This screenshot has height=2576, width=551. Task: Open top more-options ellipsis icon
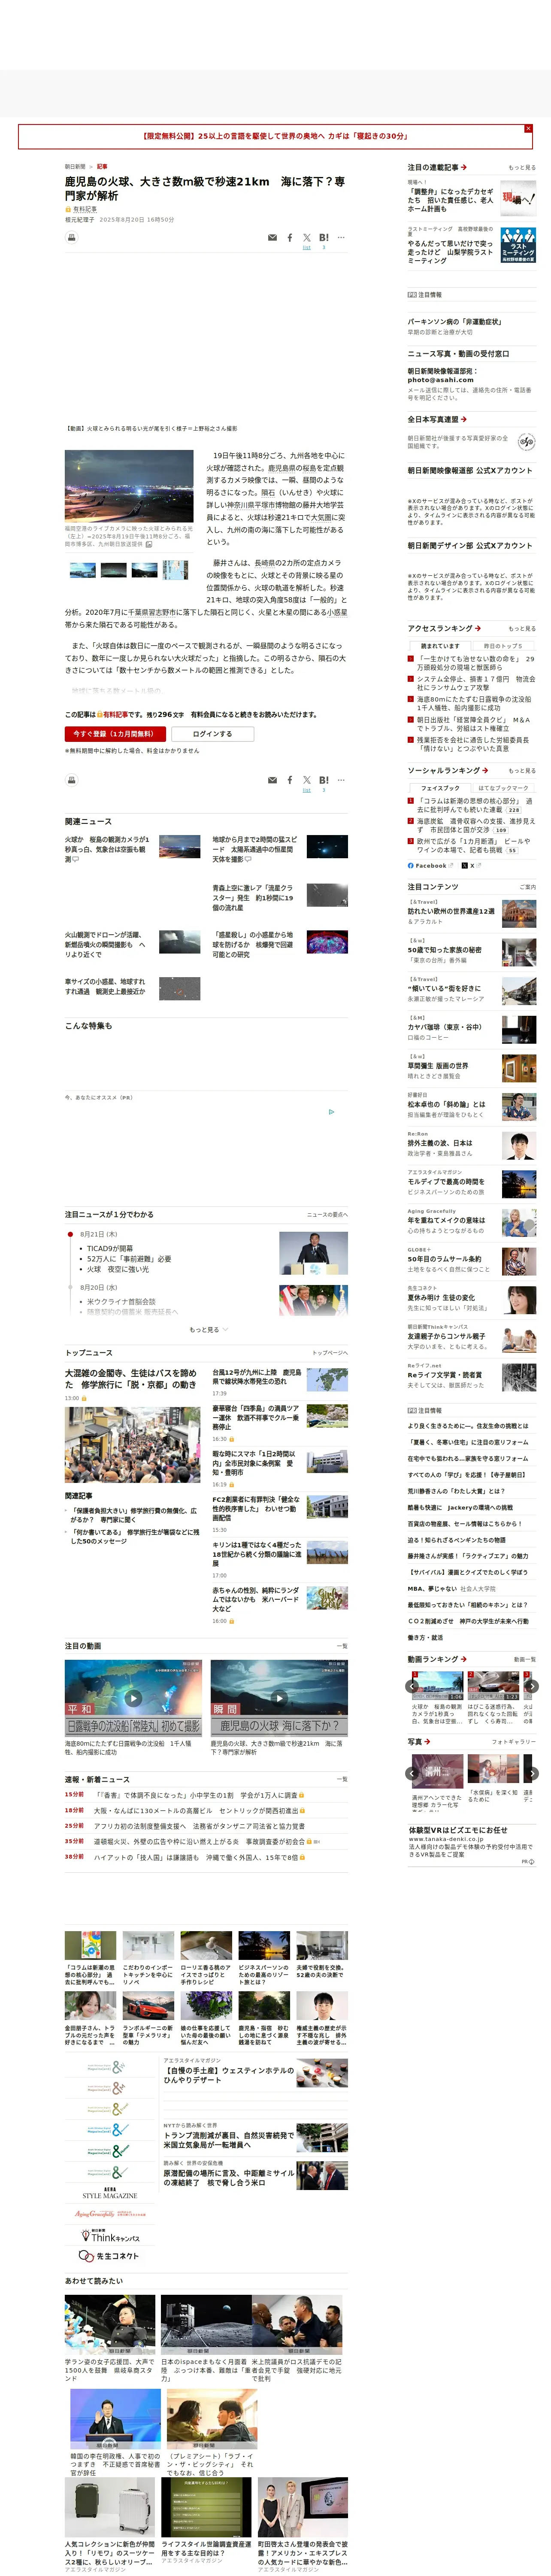pyautogui.click(x=341, y=238)
